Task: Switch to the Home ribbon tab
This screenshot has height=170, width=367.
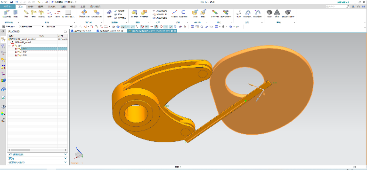Action: tap(21, 7)
